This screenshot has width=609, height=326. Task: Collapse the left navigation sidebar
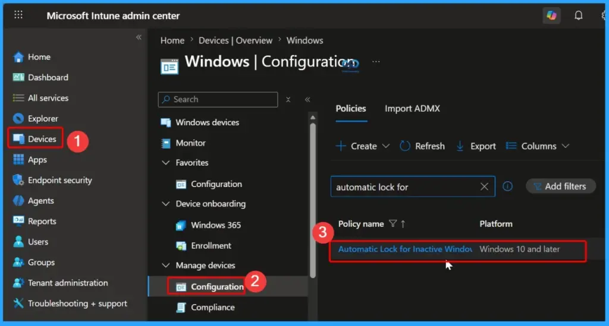tap(139, 37)
